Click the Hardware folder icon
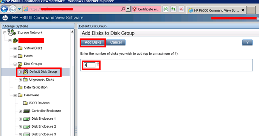 pyautogui.click(x=20, y=95)
